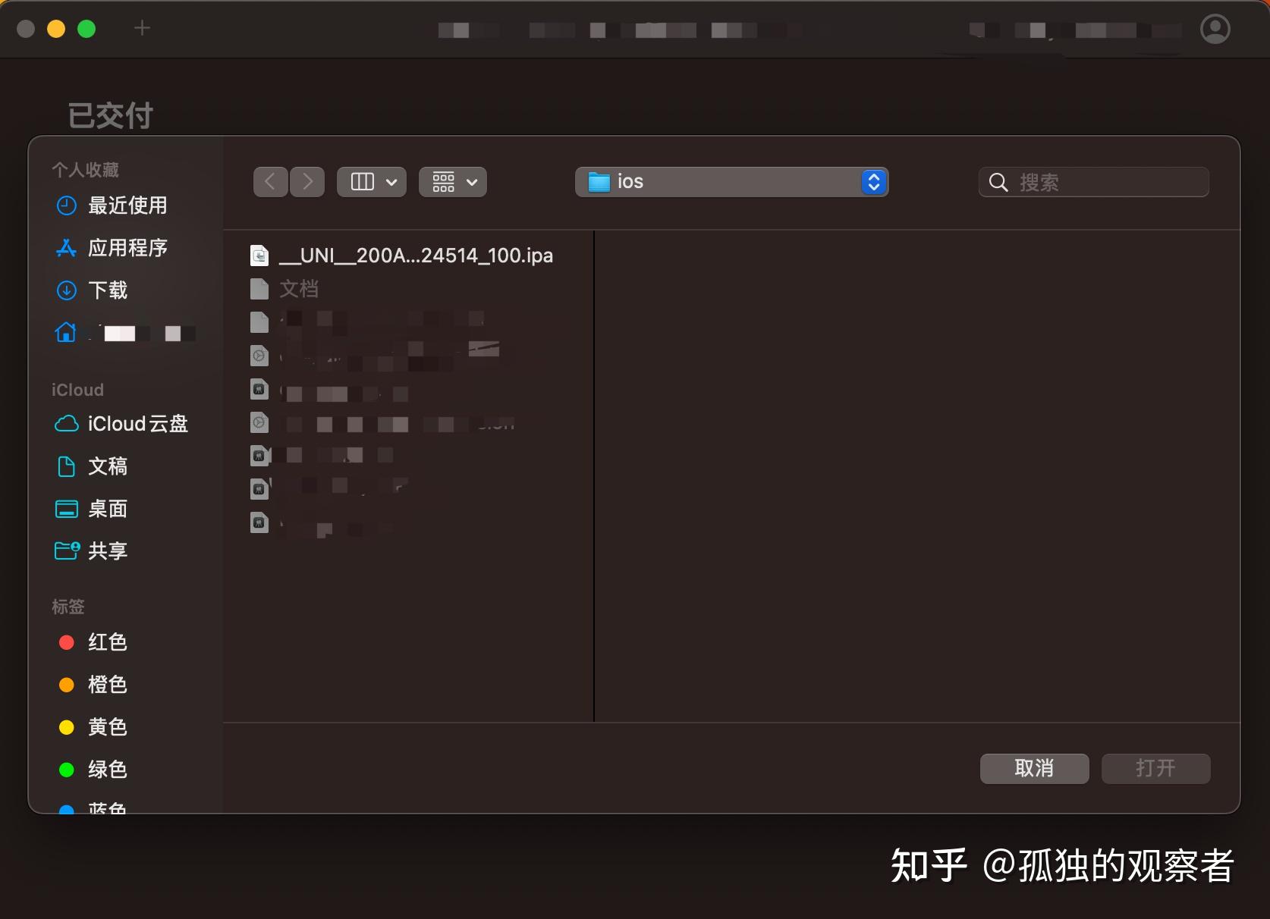Select 下载 in the sidebar
Screen dimensions: 1270x919
[x=108, y=290]
